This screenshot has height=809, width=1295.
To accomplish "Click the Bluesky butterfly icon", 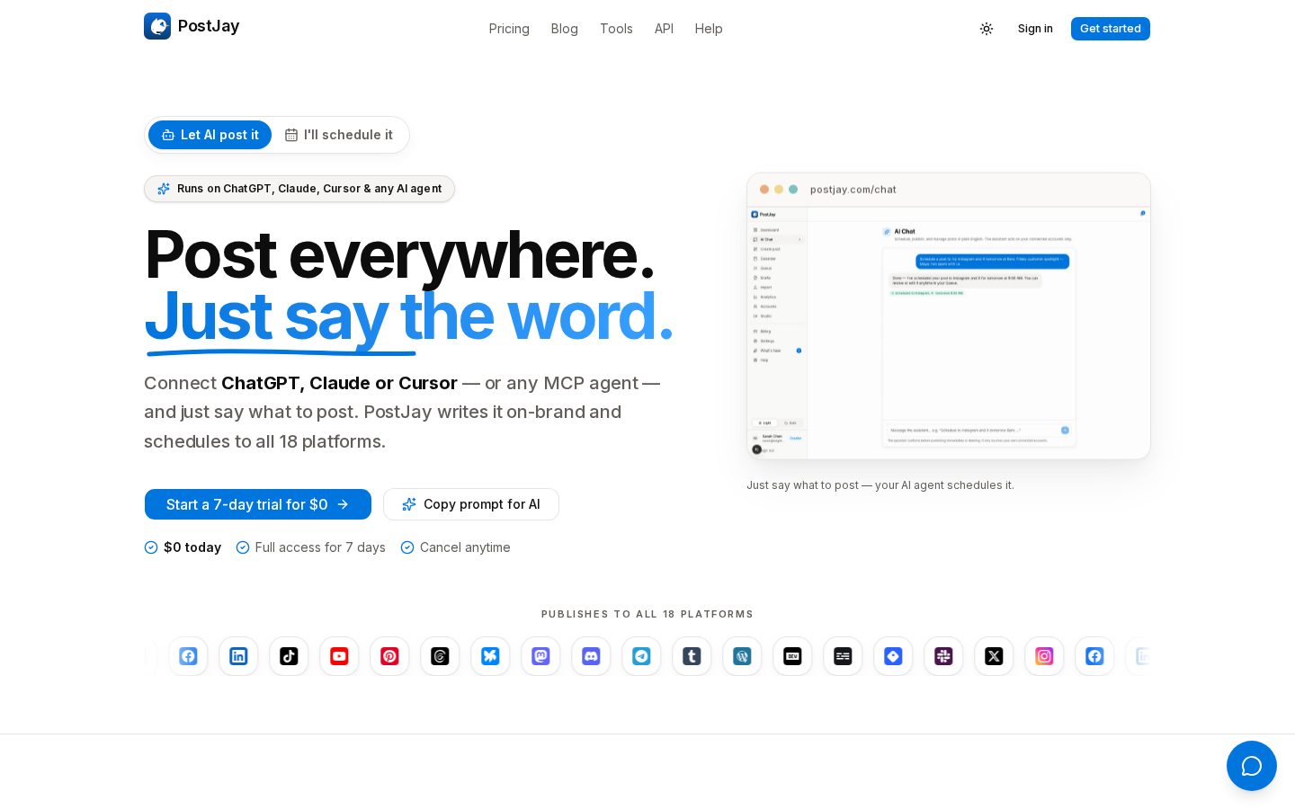I will [x=490, y=656].
